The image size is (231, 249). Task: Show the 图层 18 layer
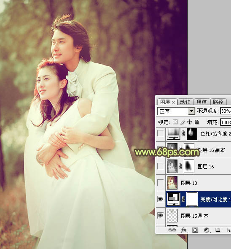[x=161, y=183]
